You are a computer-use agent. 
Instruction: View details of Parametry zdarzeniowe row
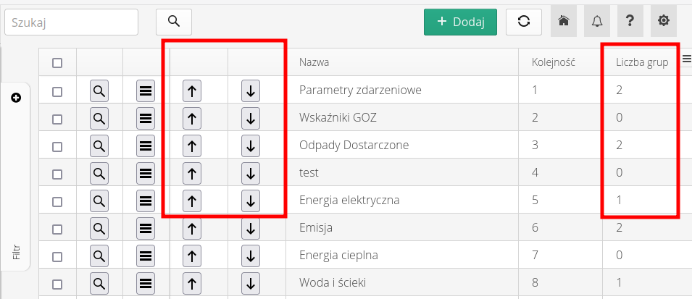click(99, 91)
